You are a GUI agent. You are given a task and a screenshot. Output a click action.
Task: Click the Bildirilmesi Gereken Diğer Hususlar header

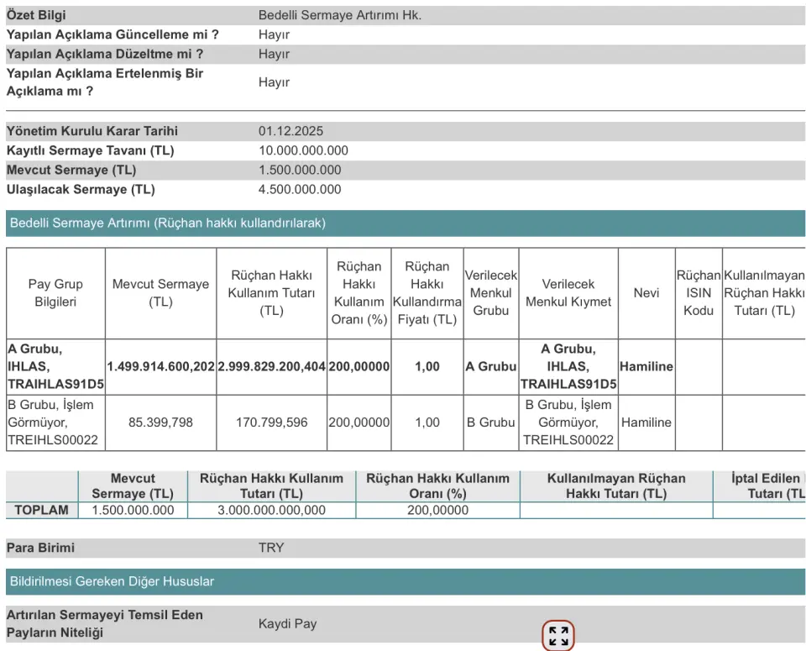tap(112, 581)
